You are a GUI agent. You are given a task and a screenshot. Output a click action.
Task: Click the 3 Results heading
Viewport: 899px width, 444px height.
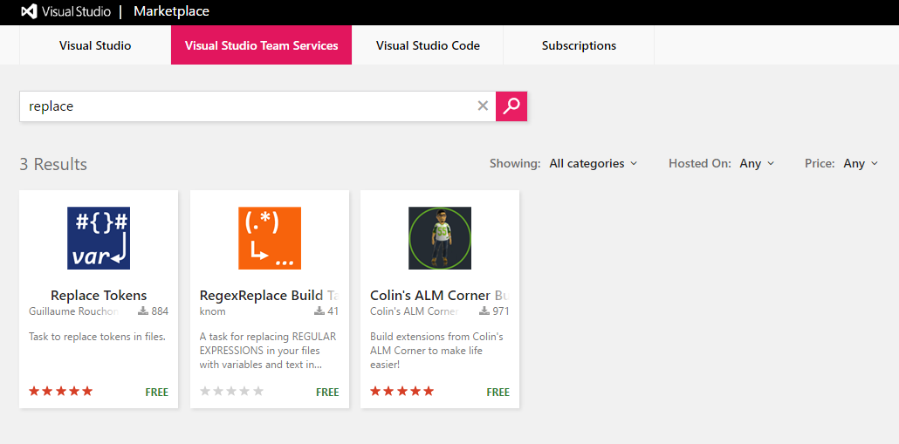tap(53, 164)
